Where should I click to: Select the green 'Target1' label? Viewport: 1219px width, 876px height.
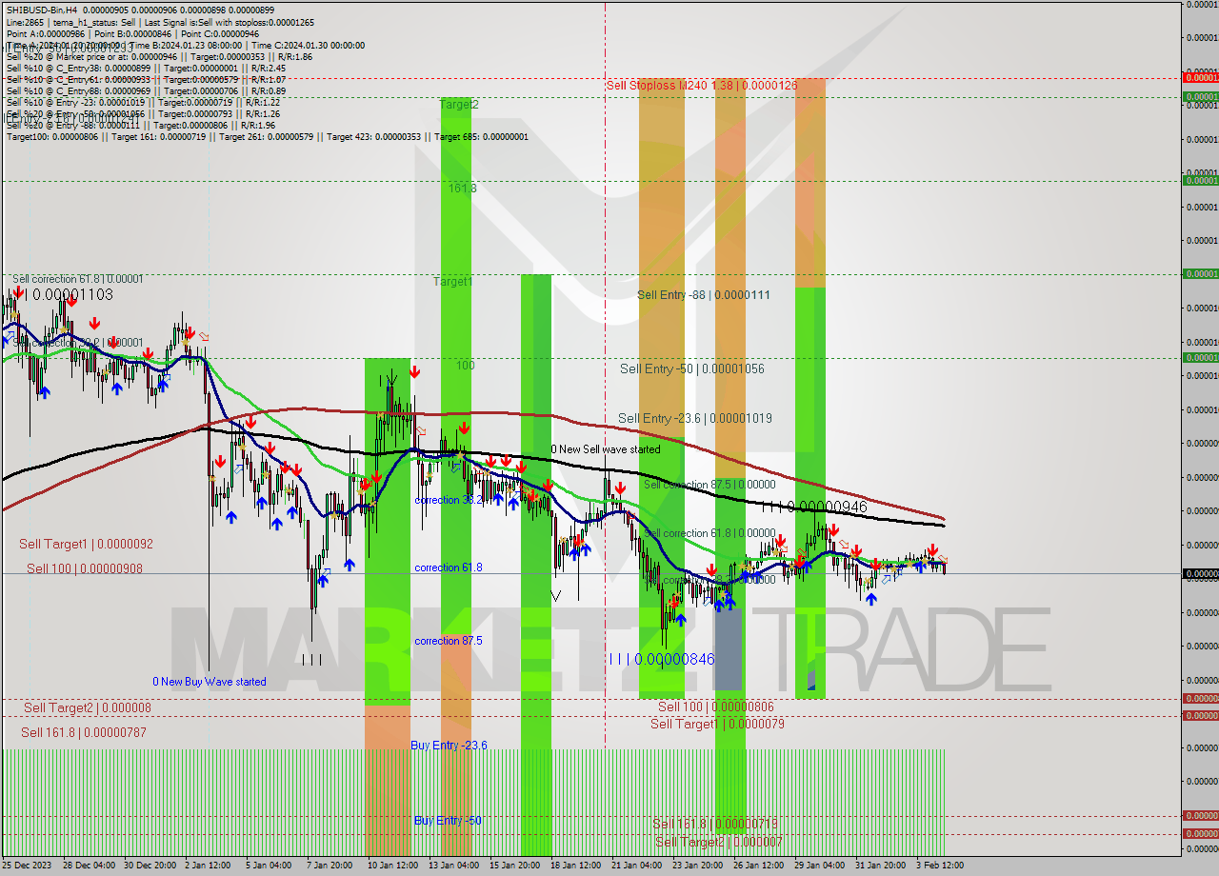[x=452, y=282]
